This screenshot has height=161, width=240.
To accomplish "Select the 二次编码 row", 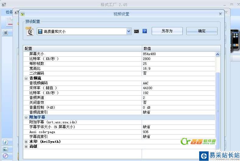I will 119,74.
